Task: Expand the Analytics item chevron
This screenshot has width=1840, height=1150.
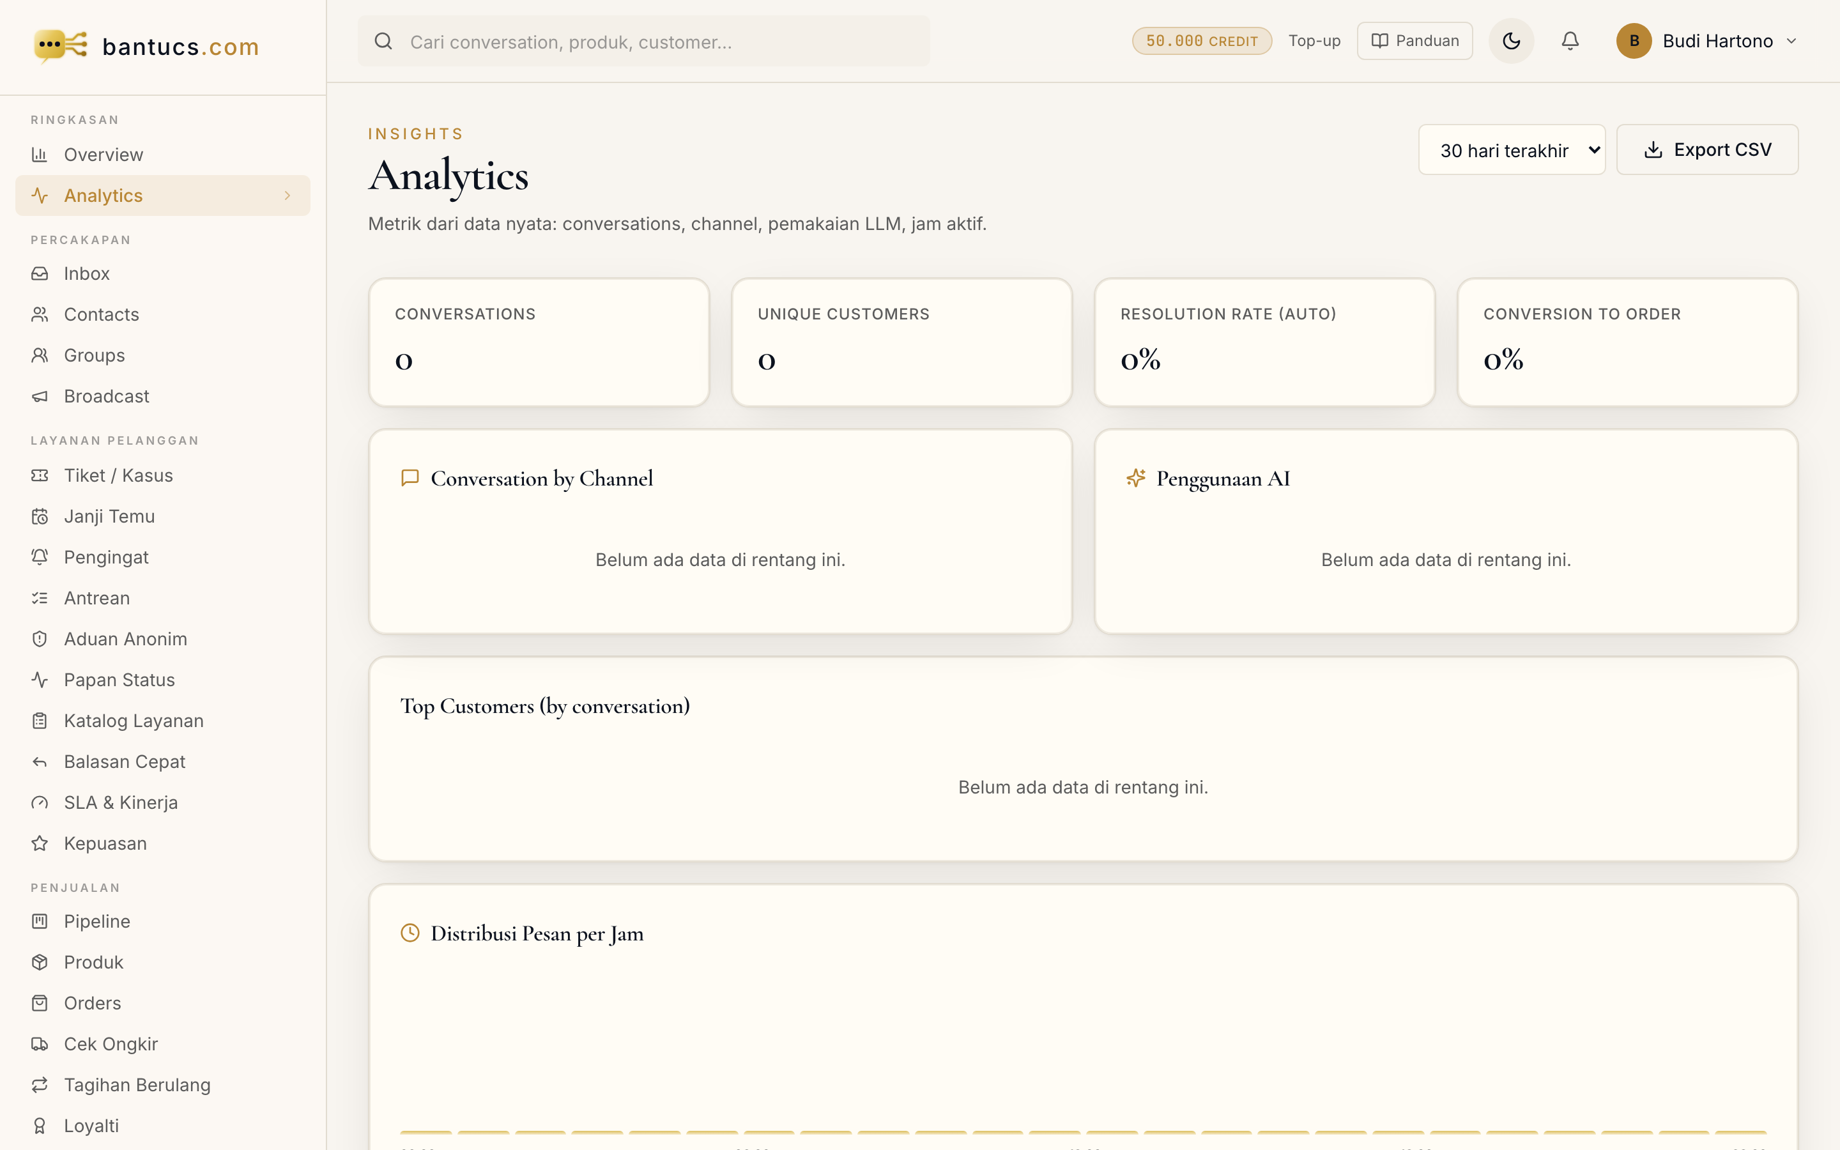Action: click(287, 195)
